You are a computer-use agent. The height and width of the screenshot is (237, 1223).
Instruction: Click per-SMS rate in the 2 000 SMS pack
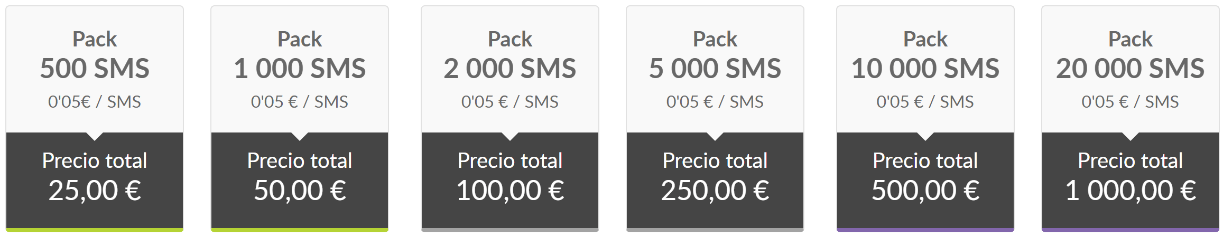click(x=510, y=101)
